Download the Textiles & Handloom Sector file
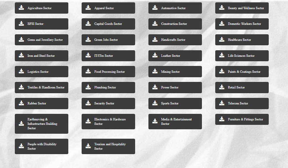 pos(41,88)
